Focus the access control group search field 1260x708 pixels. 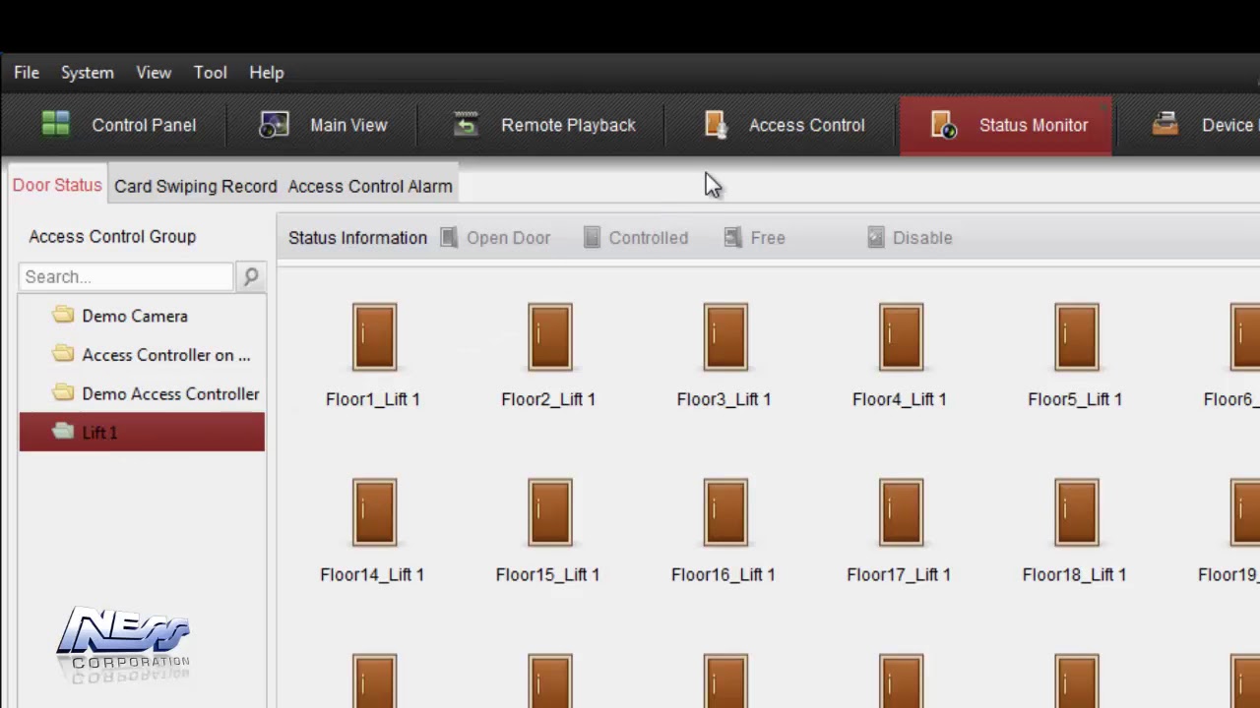(126, 276)
